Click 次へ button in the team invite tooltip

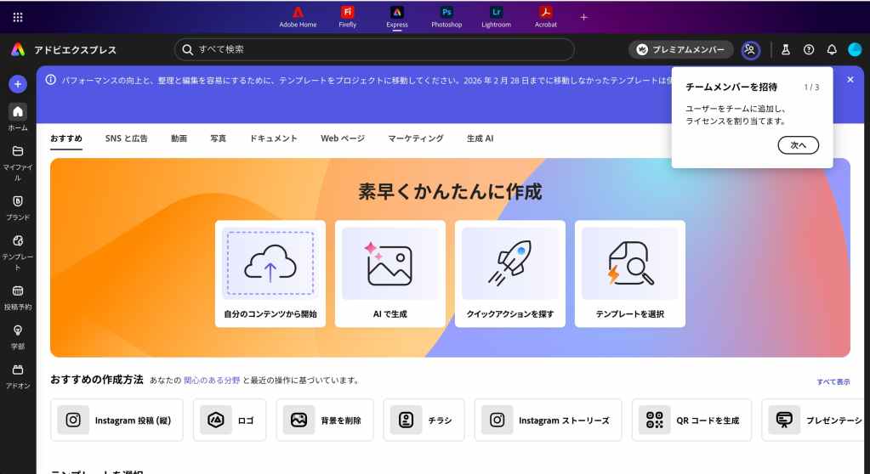pyautogui.click(x=798, y=145)
